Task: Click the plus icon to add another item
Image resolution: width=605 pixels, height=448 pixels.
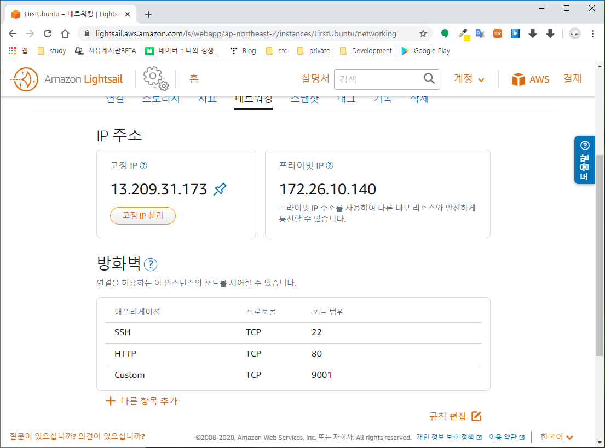Action: (111, 401)
